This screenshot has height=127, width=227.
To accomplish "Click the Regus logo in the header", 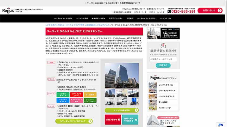I will click(x=8, y=10).
